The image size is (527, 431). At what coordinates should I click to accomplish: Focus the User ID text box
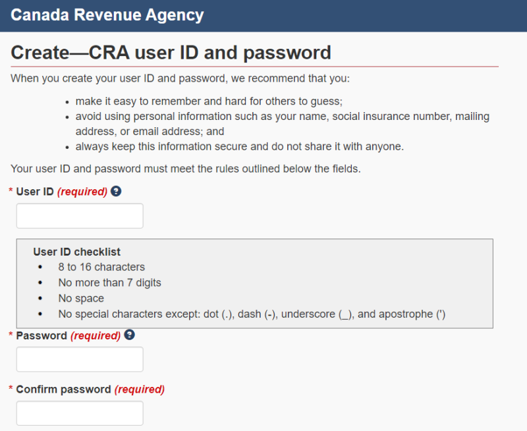(x=80, y=216)
